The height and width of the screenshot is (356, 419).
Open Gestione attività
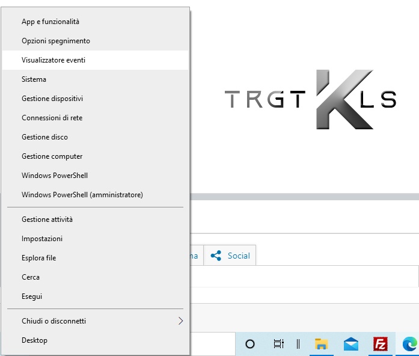click(x=47, y=219)
